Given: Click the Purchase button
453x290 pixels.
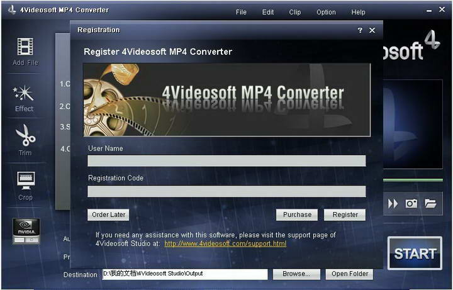Looking at the screenshot, I should (x=297, y=215).
